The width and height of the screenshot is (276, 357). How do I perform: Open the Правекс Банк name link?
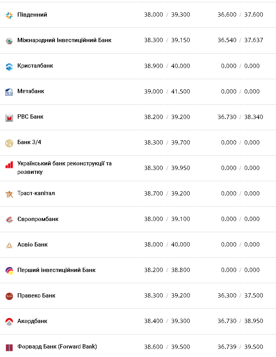[x=36, y=296]
